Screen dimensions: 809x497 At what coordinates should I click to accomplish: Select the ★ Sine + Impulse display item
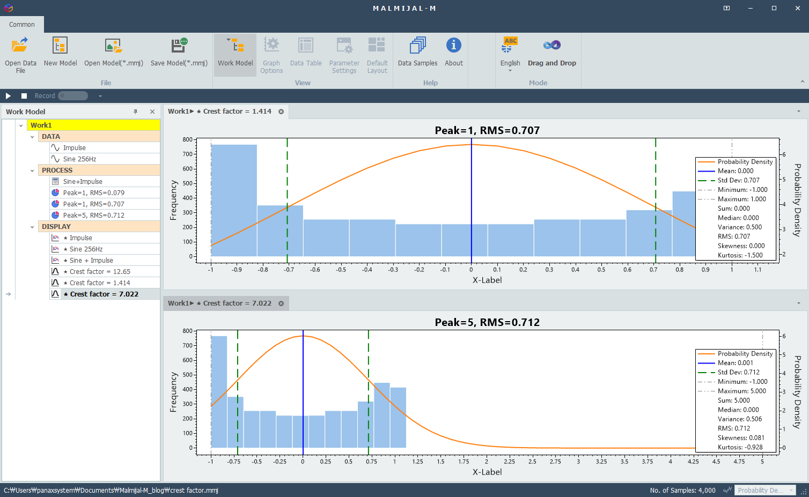tap(105, 261)
